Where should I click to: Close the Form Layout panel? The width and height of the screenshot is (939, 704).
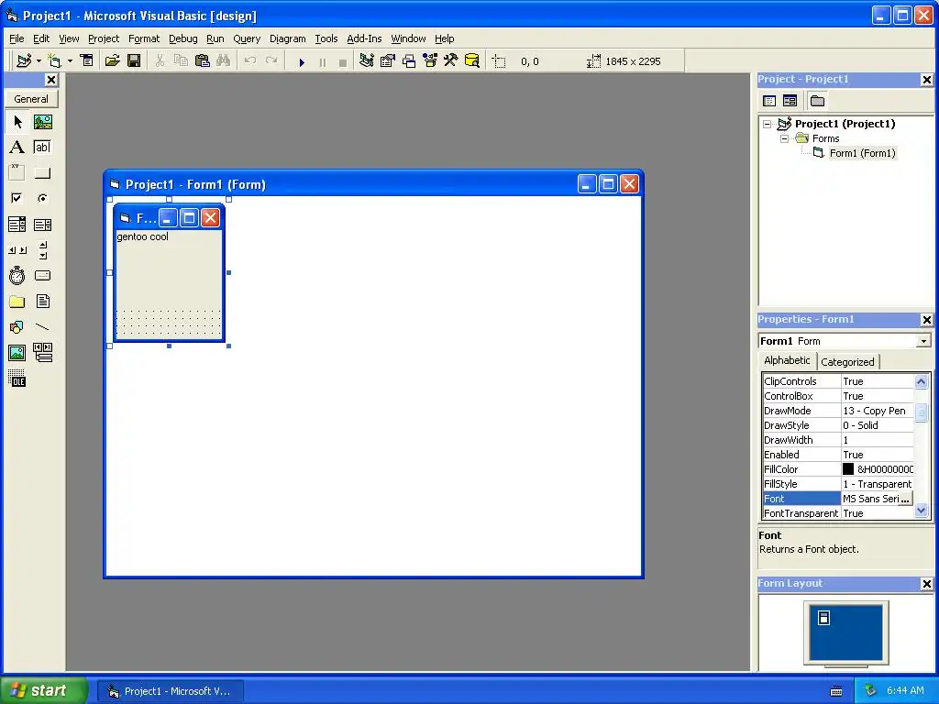point(926,584)
